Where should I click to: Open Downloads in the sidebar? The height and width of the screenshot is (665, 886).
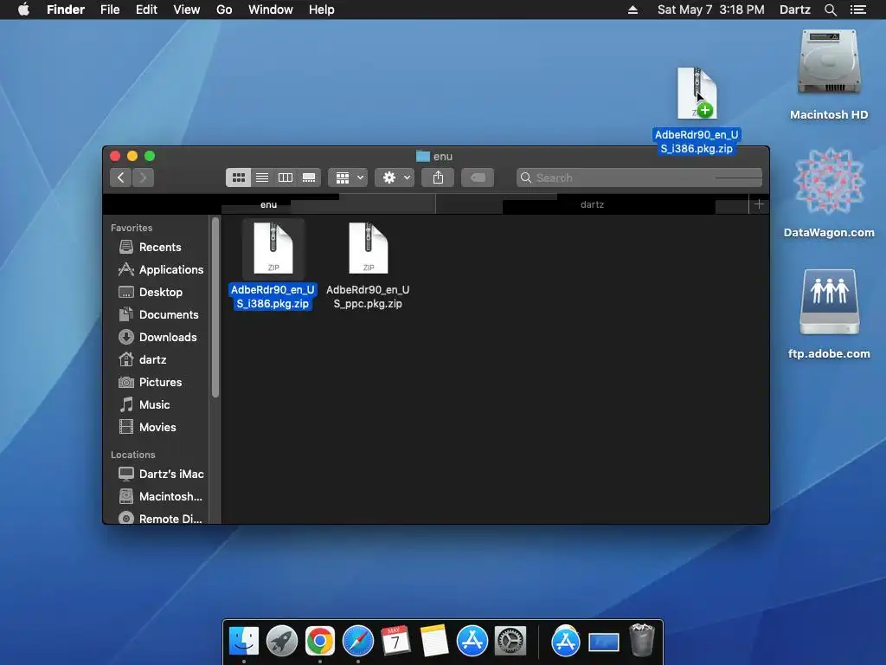tap(157, 337)
